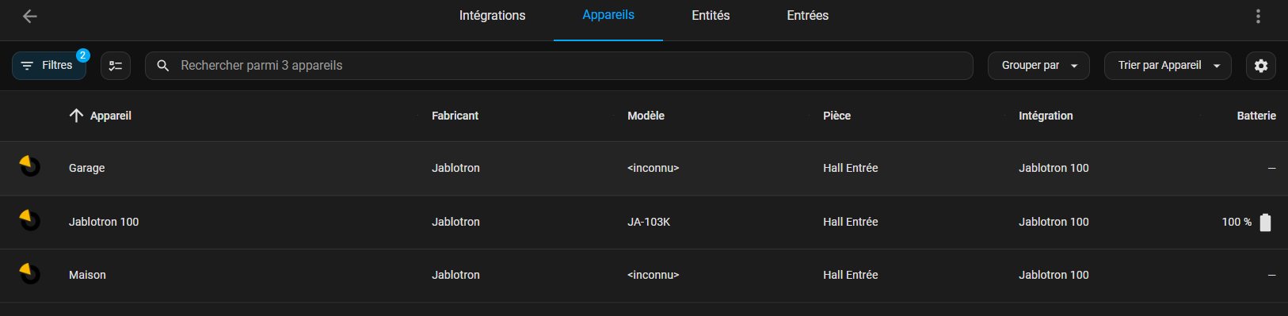Viewport: 1288px width, 316px height.
Task: Sort by the Fabricant column header
Action: pos(455,116)
